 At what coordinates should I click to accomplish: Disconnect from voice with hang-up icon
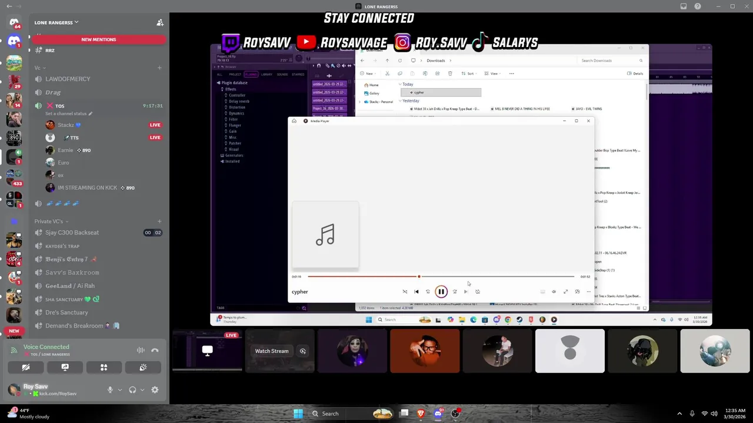click(x=155, y=350)
